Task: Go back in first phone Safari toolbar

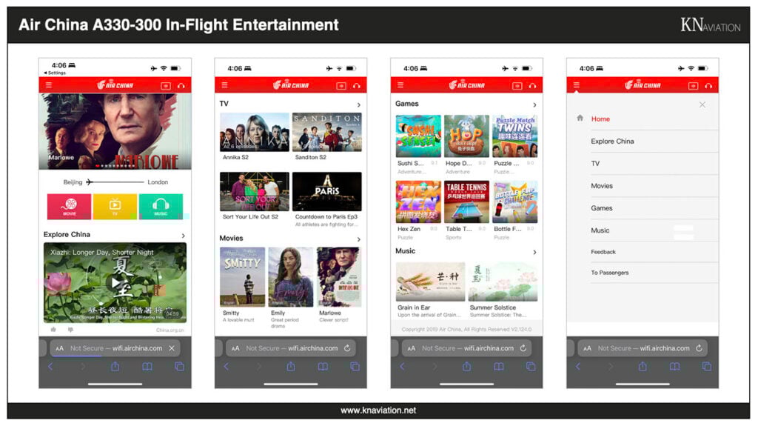Action: point(50,367)
